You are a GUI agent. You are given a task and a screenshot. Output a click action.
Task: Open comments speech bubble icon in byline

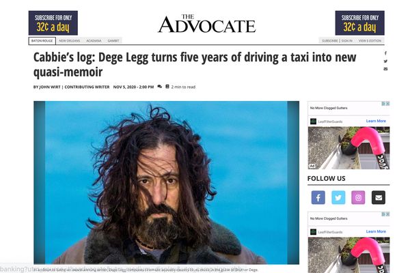point(159,87)
